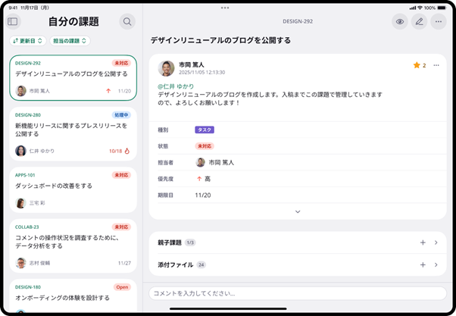Click the comment input field
The image size is (456, 316).
click(297, 293)
